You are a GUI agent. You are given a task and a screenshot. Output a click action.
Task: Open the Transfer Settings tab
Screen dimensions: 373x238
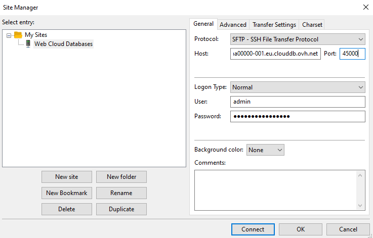pyautogui.click(x=274, y=25)
